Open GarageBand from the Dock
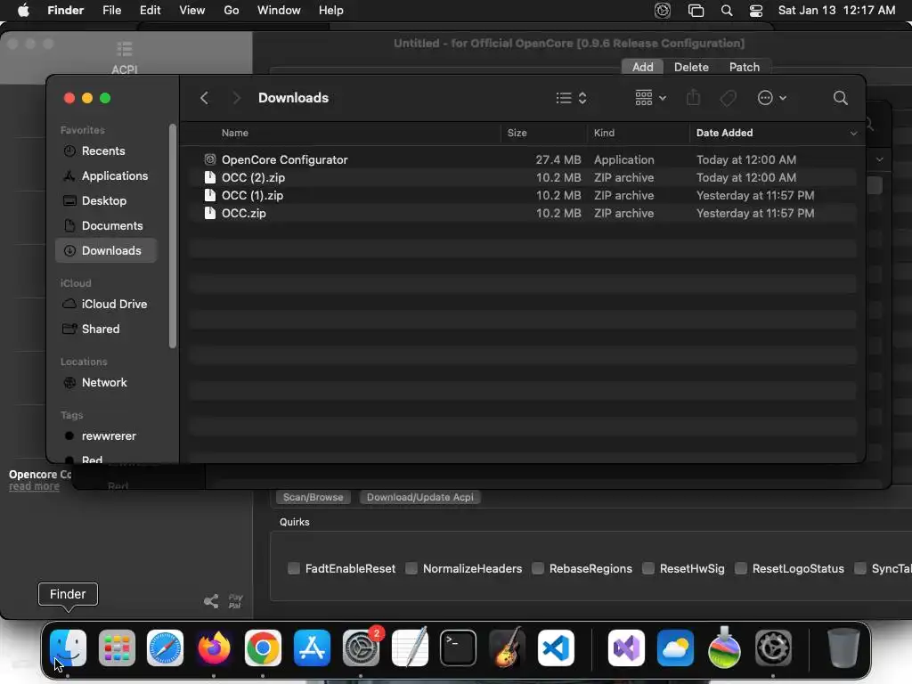The width and height of the screenshot is (912, 684). point(507,647)
